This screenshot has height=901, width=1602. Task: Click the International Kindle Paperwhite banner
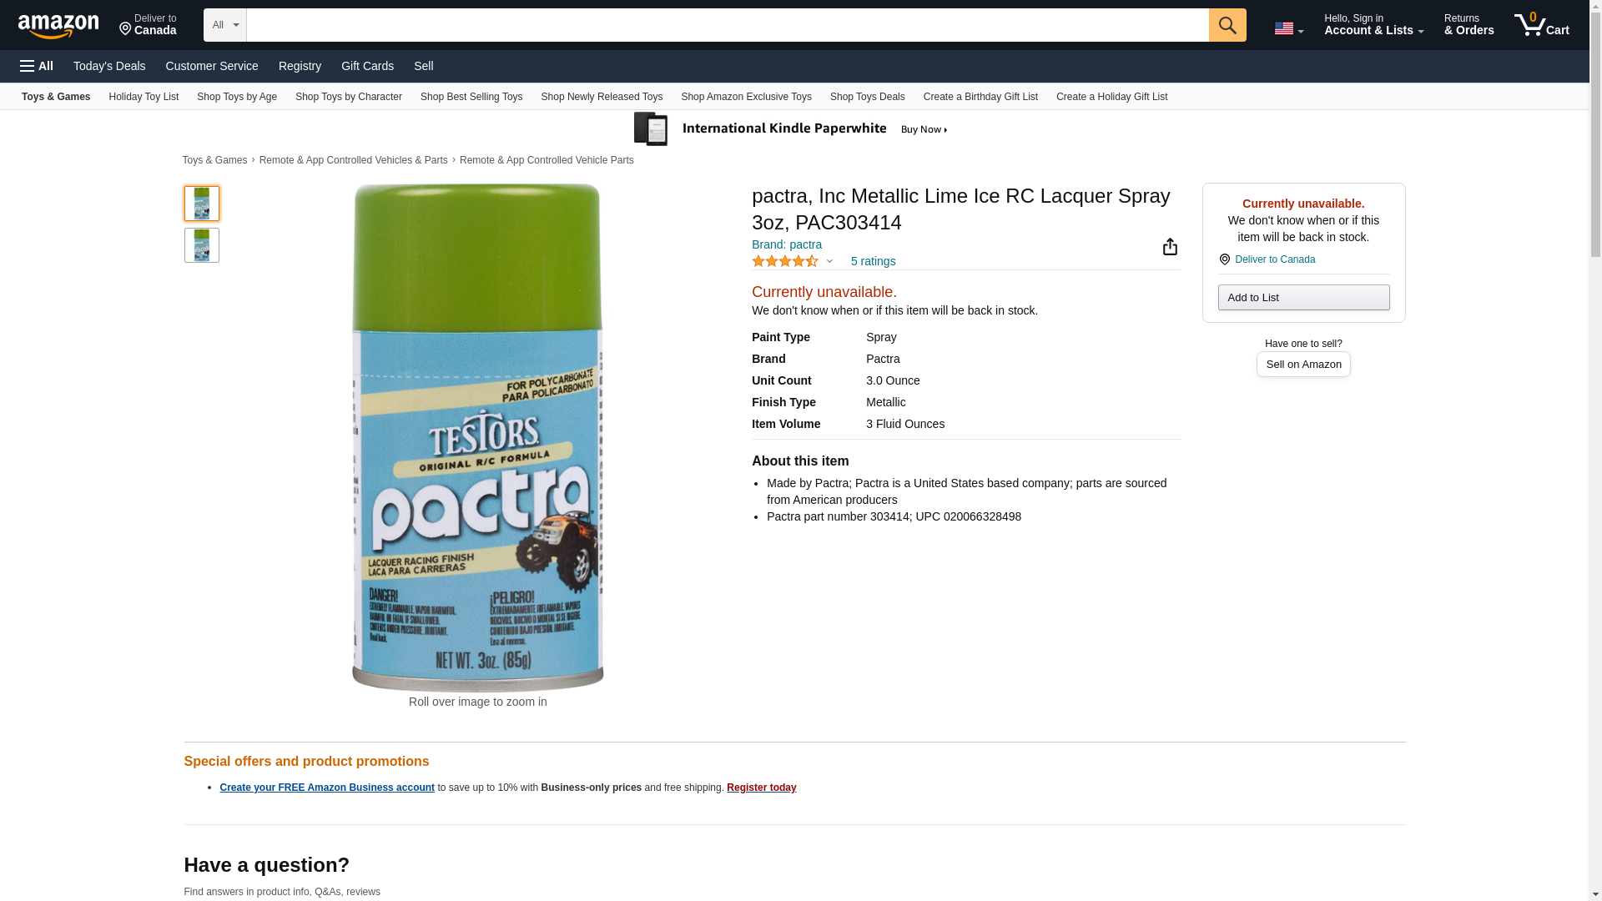coord(791,129)
